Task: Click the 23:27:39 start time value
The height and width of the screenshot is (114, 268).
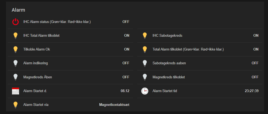Action: click(252, 91)
